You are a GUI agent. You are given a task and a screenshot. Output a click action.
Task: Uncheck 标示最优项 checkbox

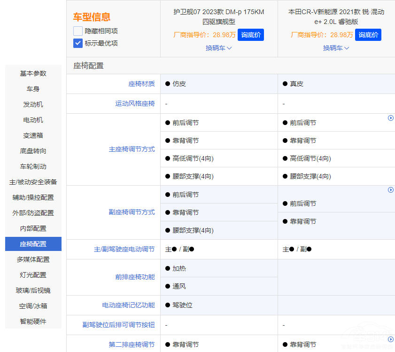point(78,43)
